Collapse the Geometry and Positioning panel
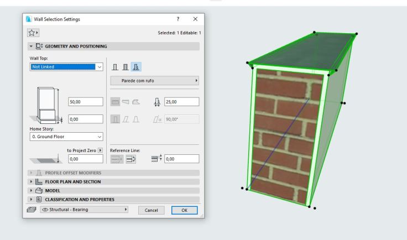This screenshot has height=240, width=407. point(31,46)
